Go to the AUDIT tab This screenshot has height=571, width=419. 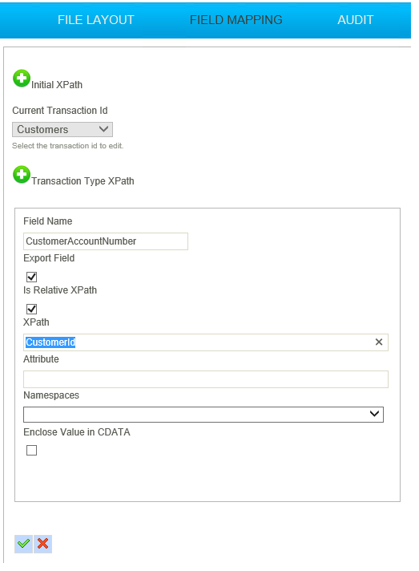[x=356, y=20]
